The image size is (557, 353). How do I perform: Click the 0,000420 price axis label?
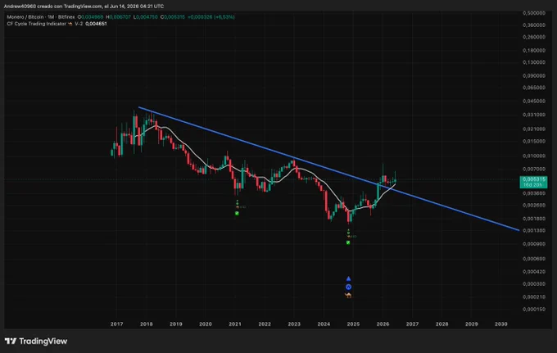(x=534, y=272)
